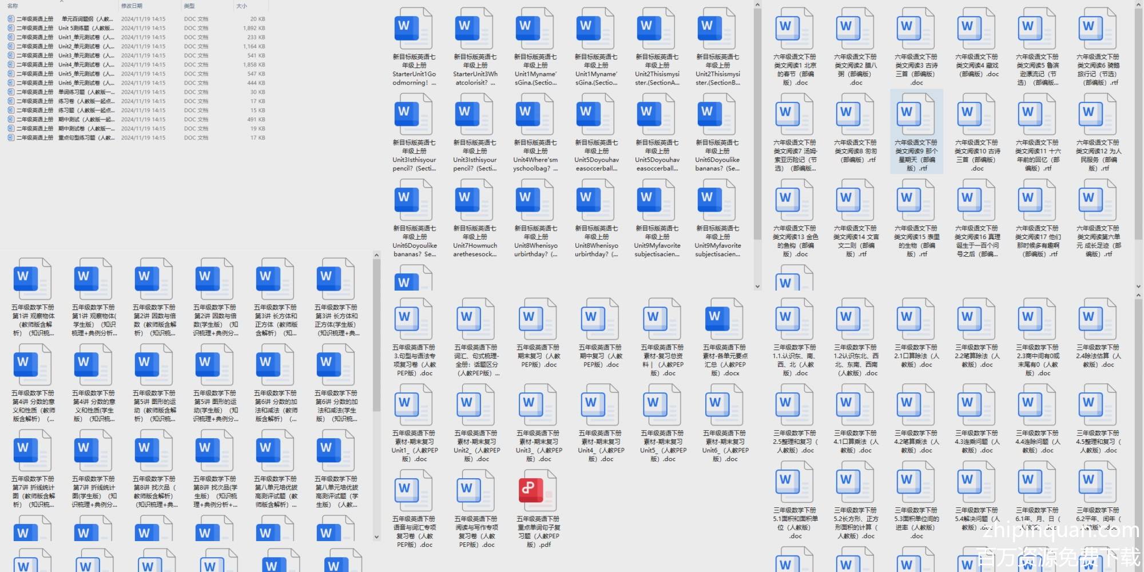The image size is (1144, 572).
Task: Select 新目标版英语七年级上册 Unit9 Myfavoritesubjectisscience first icon
Action: click(x=656, y=198)
